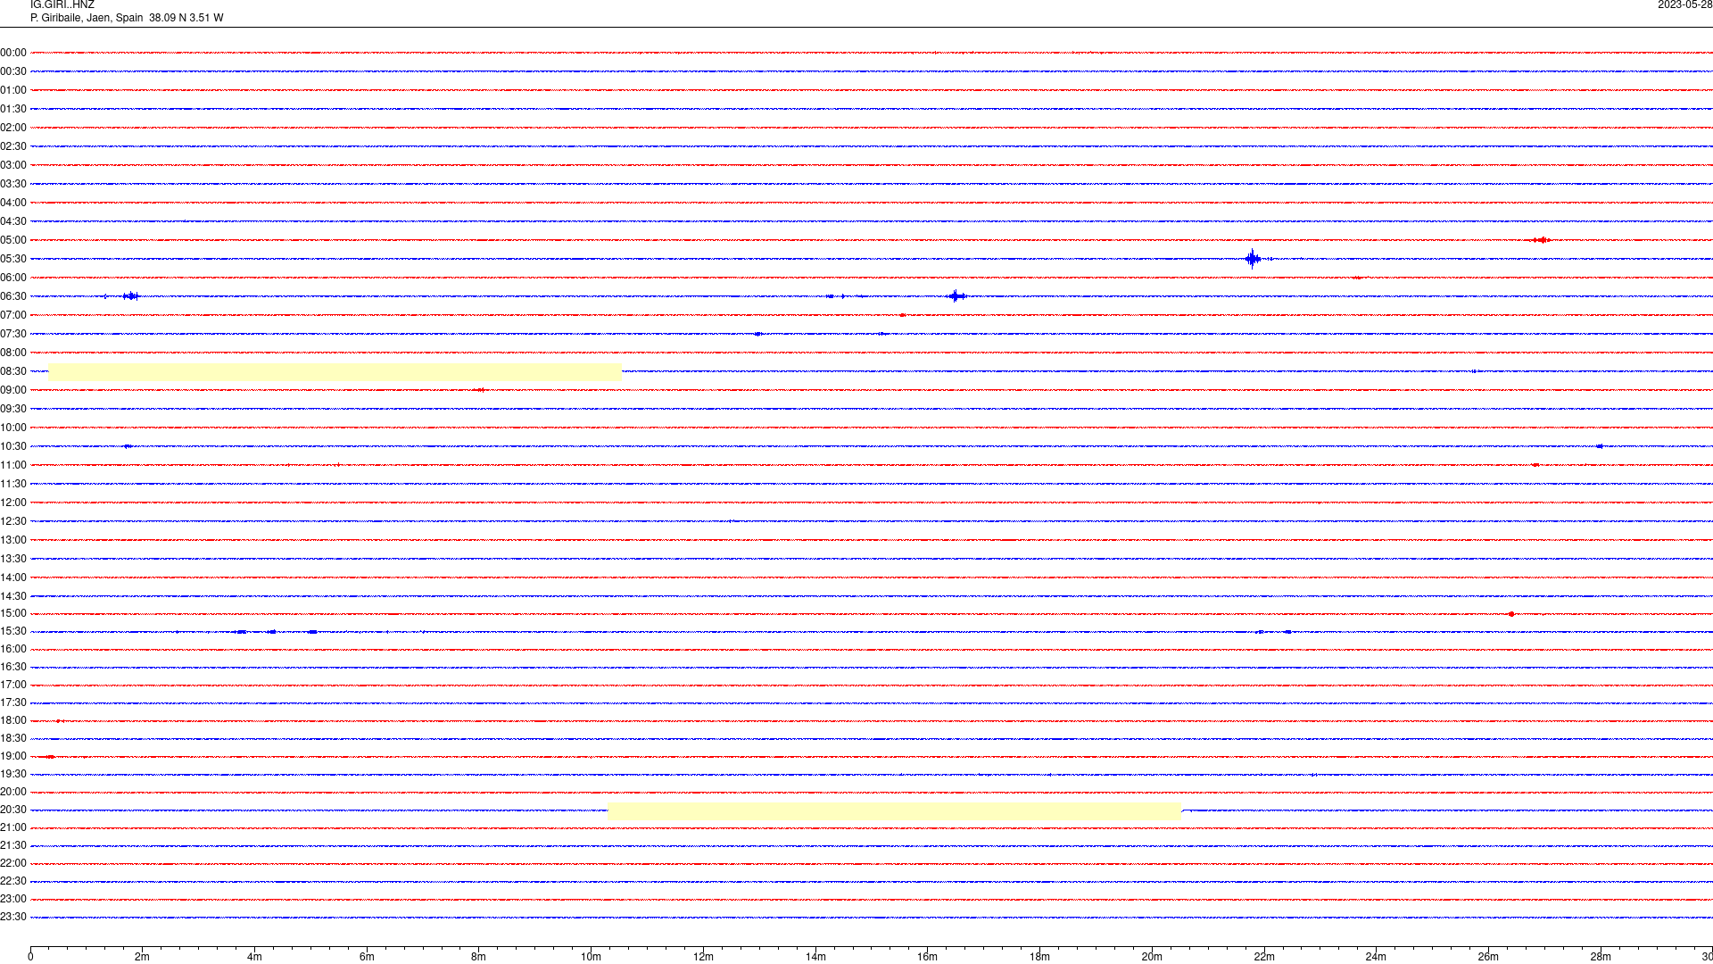Select the 22:00 time row label
Viewport: 1713px width, 964px height.
coord(13,863)
